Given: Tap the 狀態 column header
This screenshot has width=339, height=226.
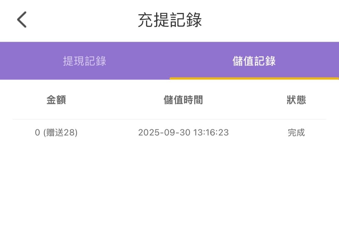Looking at the screenshot, I should (x=296, y=100).
